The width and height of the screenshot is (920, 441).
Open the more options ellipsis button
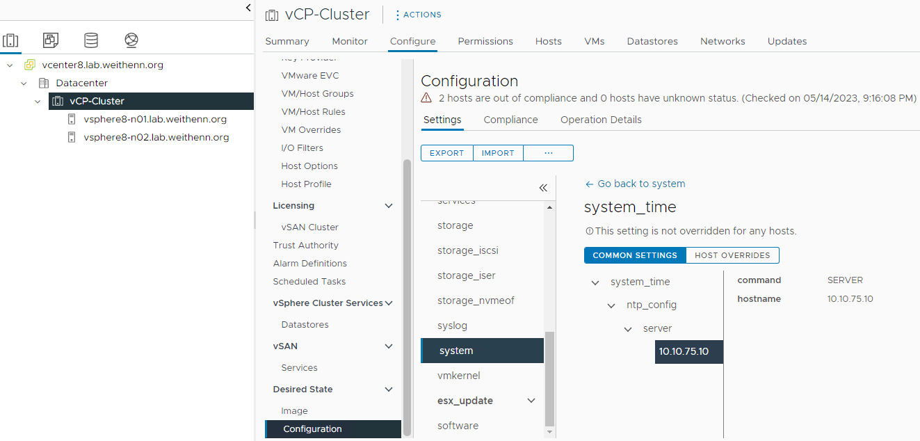(x=548, y=153)
